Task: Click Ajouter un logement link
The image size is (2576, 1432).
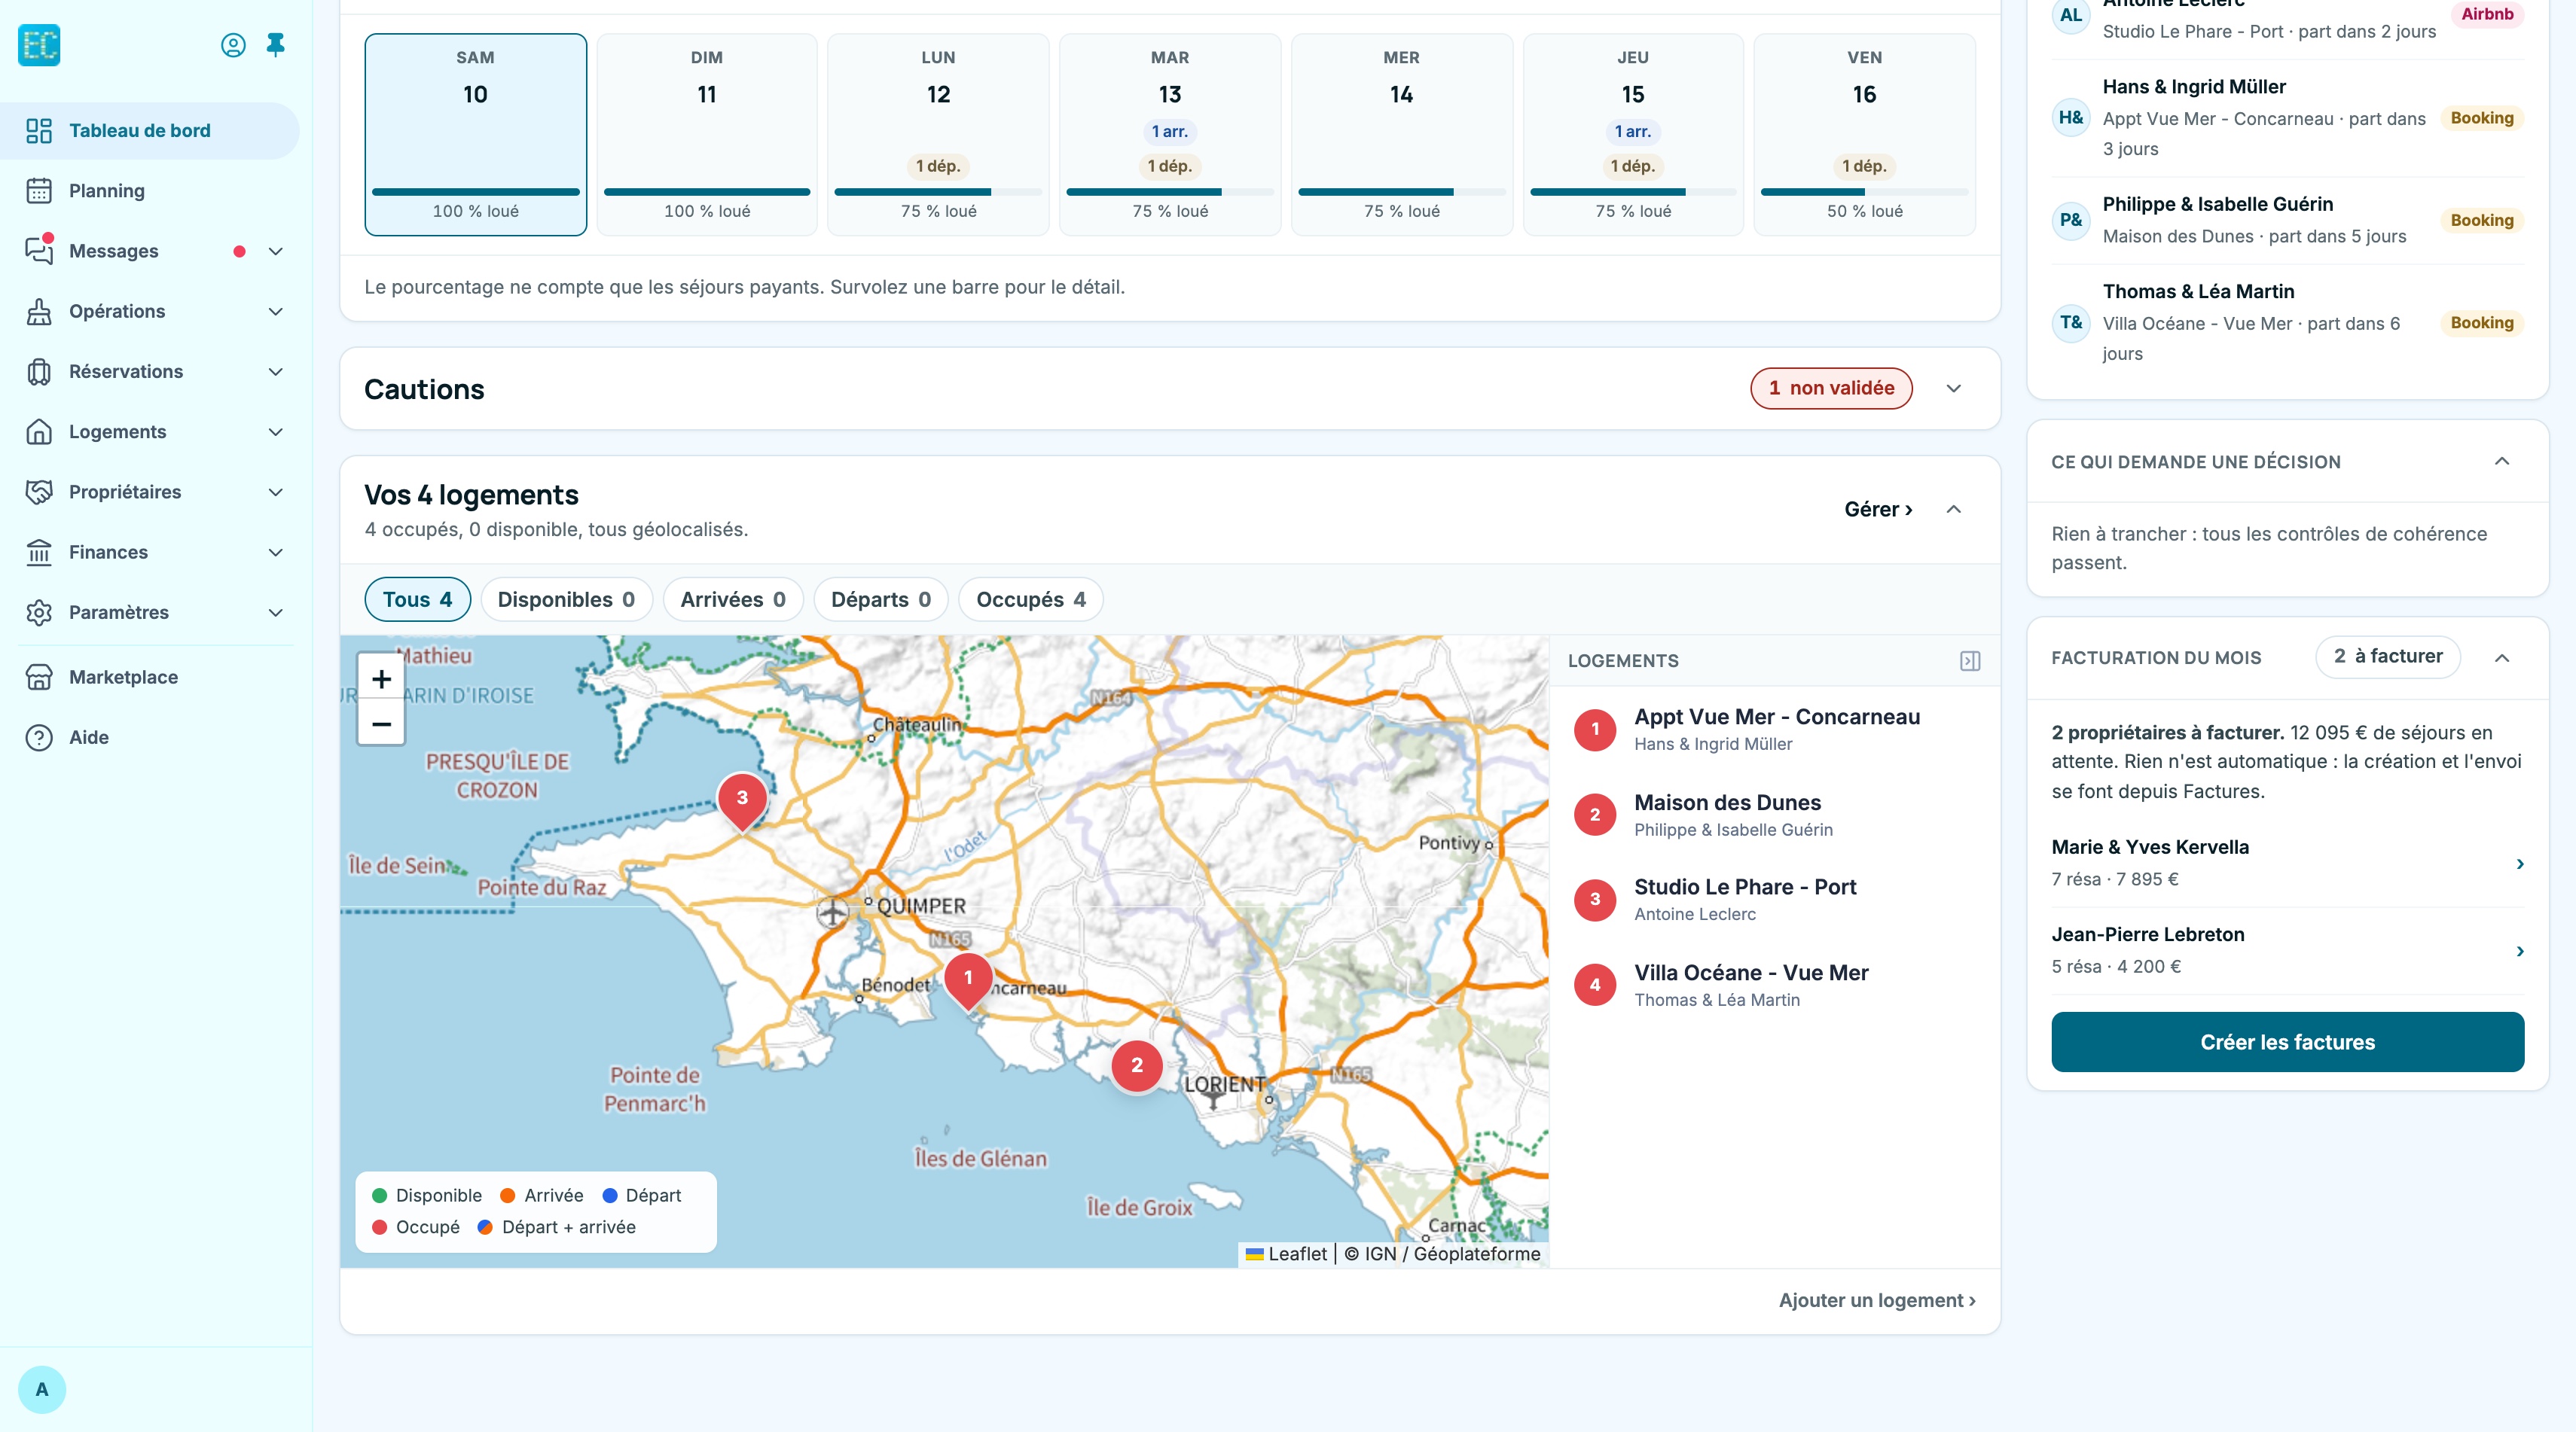Action: 1877,1300
